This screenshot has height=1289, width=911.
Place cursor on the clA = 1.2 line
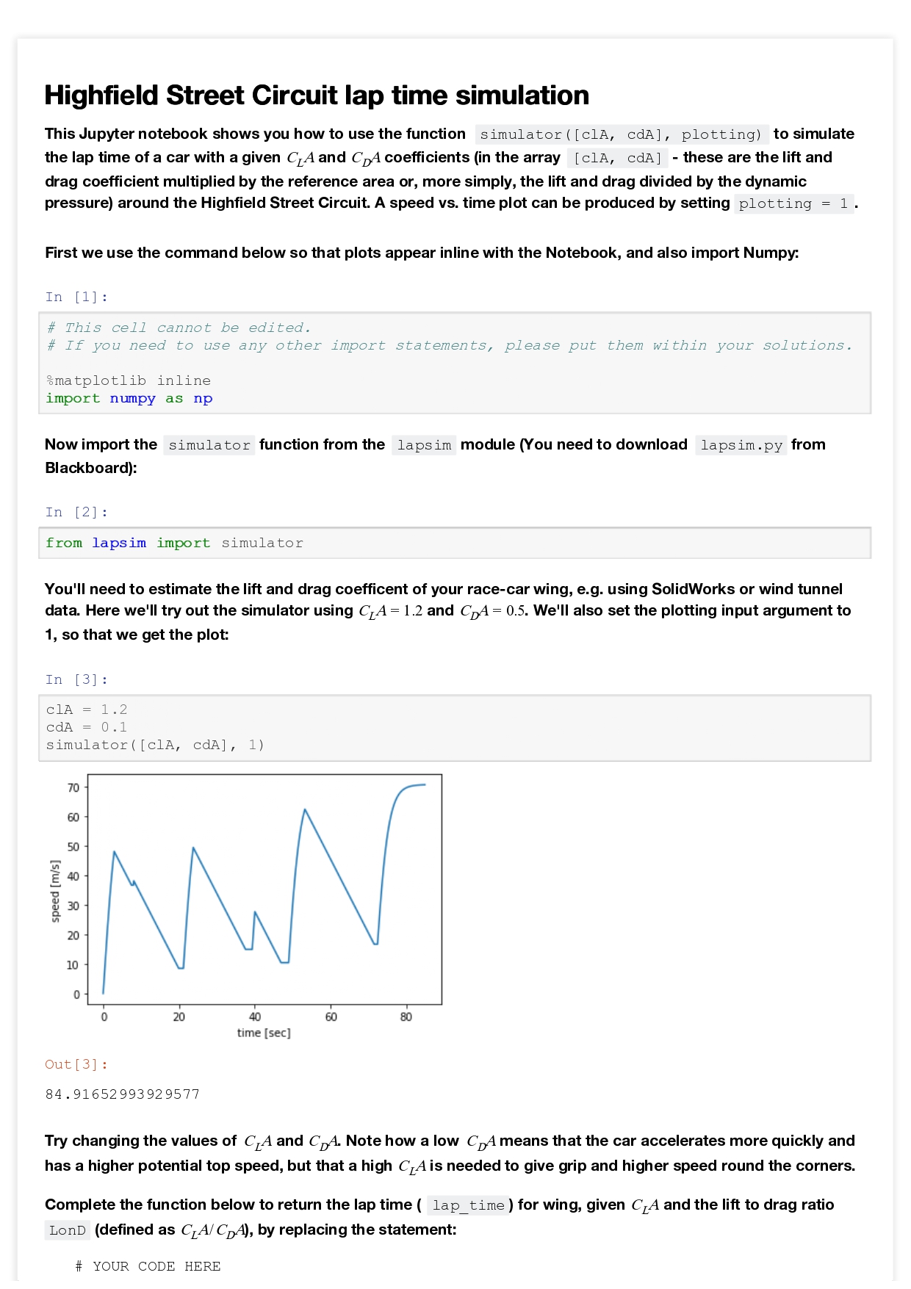(87, 710)
